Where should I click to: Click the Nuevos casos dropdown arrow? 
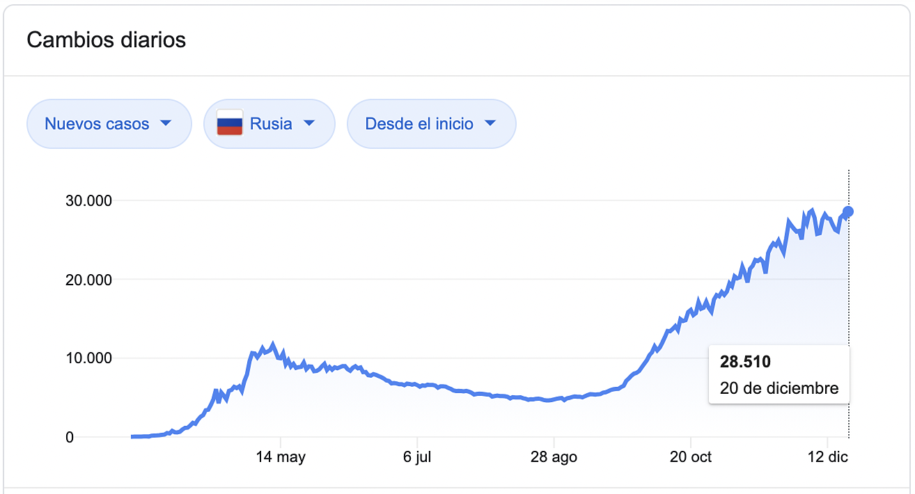click(165, 124)
